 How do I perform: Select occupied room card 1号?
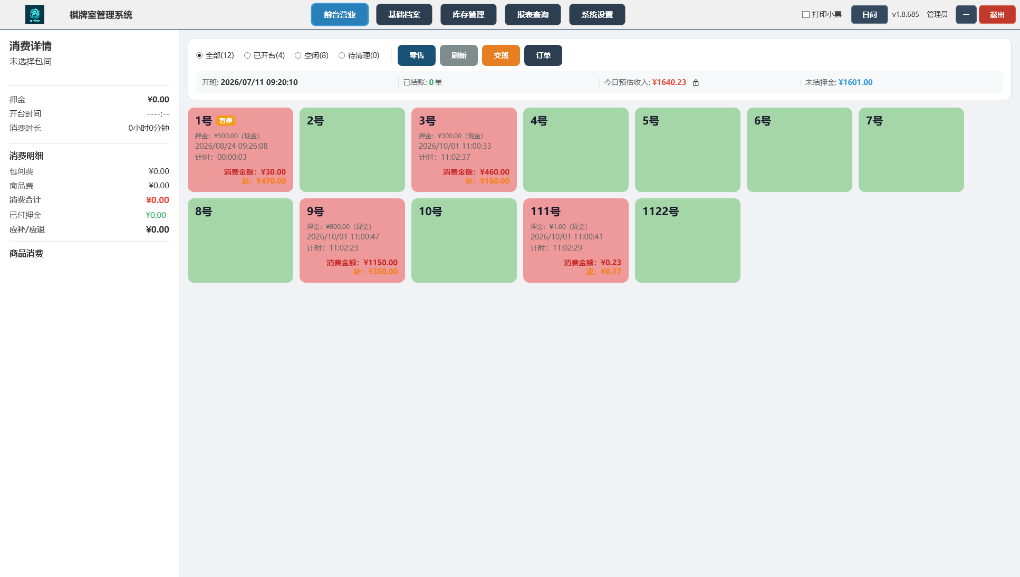click(240, 150)
